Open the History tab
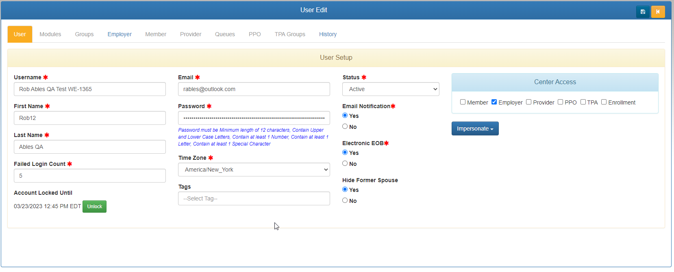This screenshot has height=272, width=674. (x=328, y=34)
